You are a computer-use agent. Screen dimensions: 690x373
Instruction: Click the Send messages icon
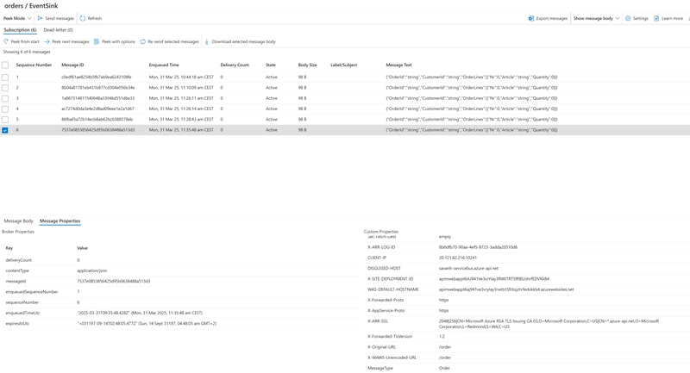coord(40,18)
